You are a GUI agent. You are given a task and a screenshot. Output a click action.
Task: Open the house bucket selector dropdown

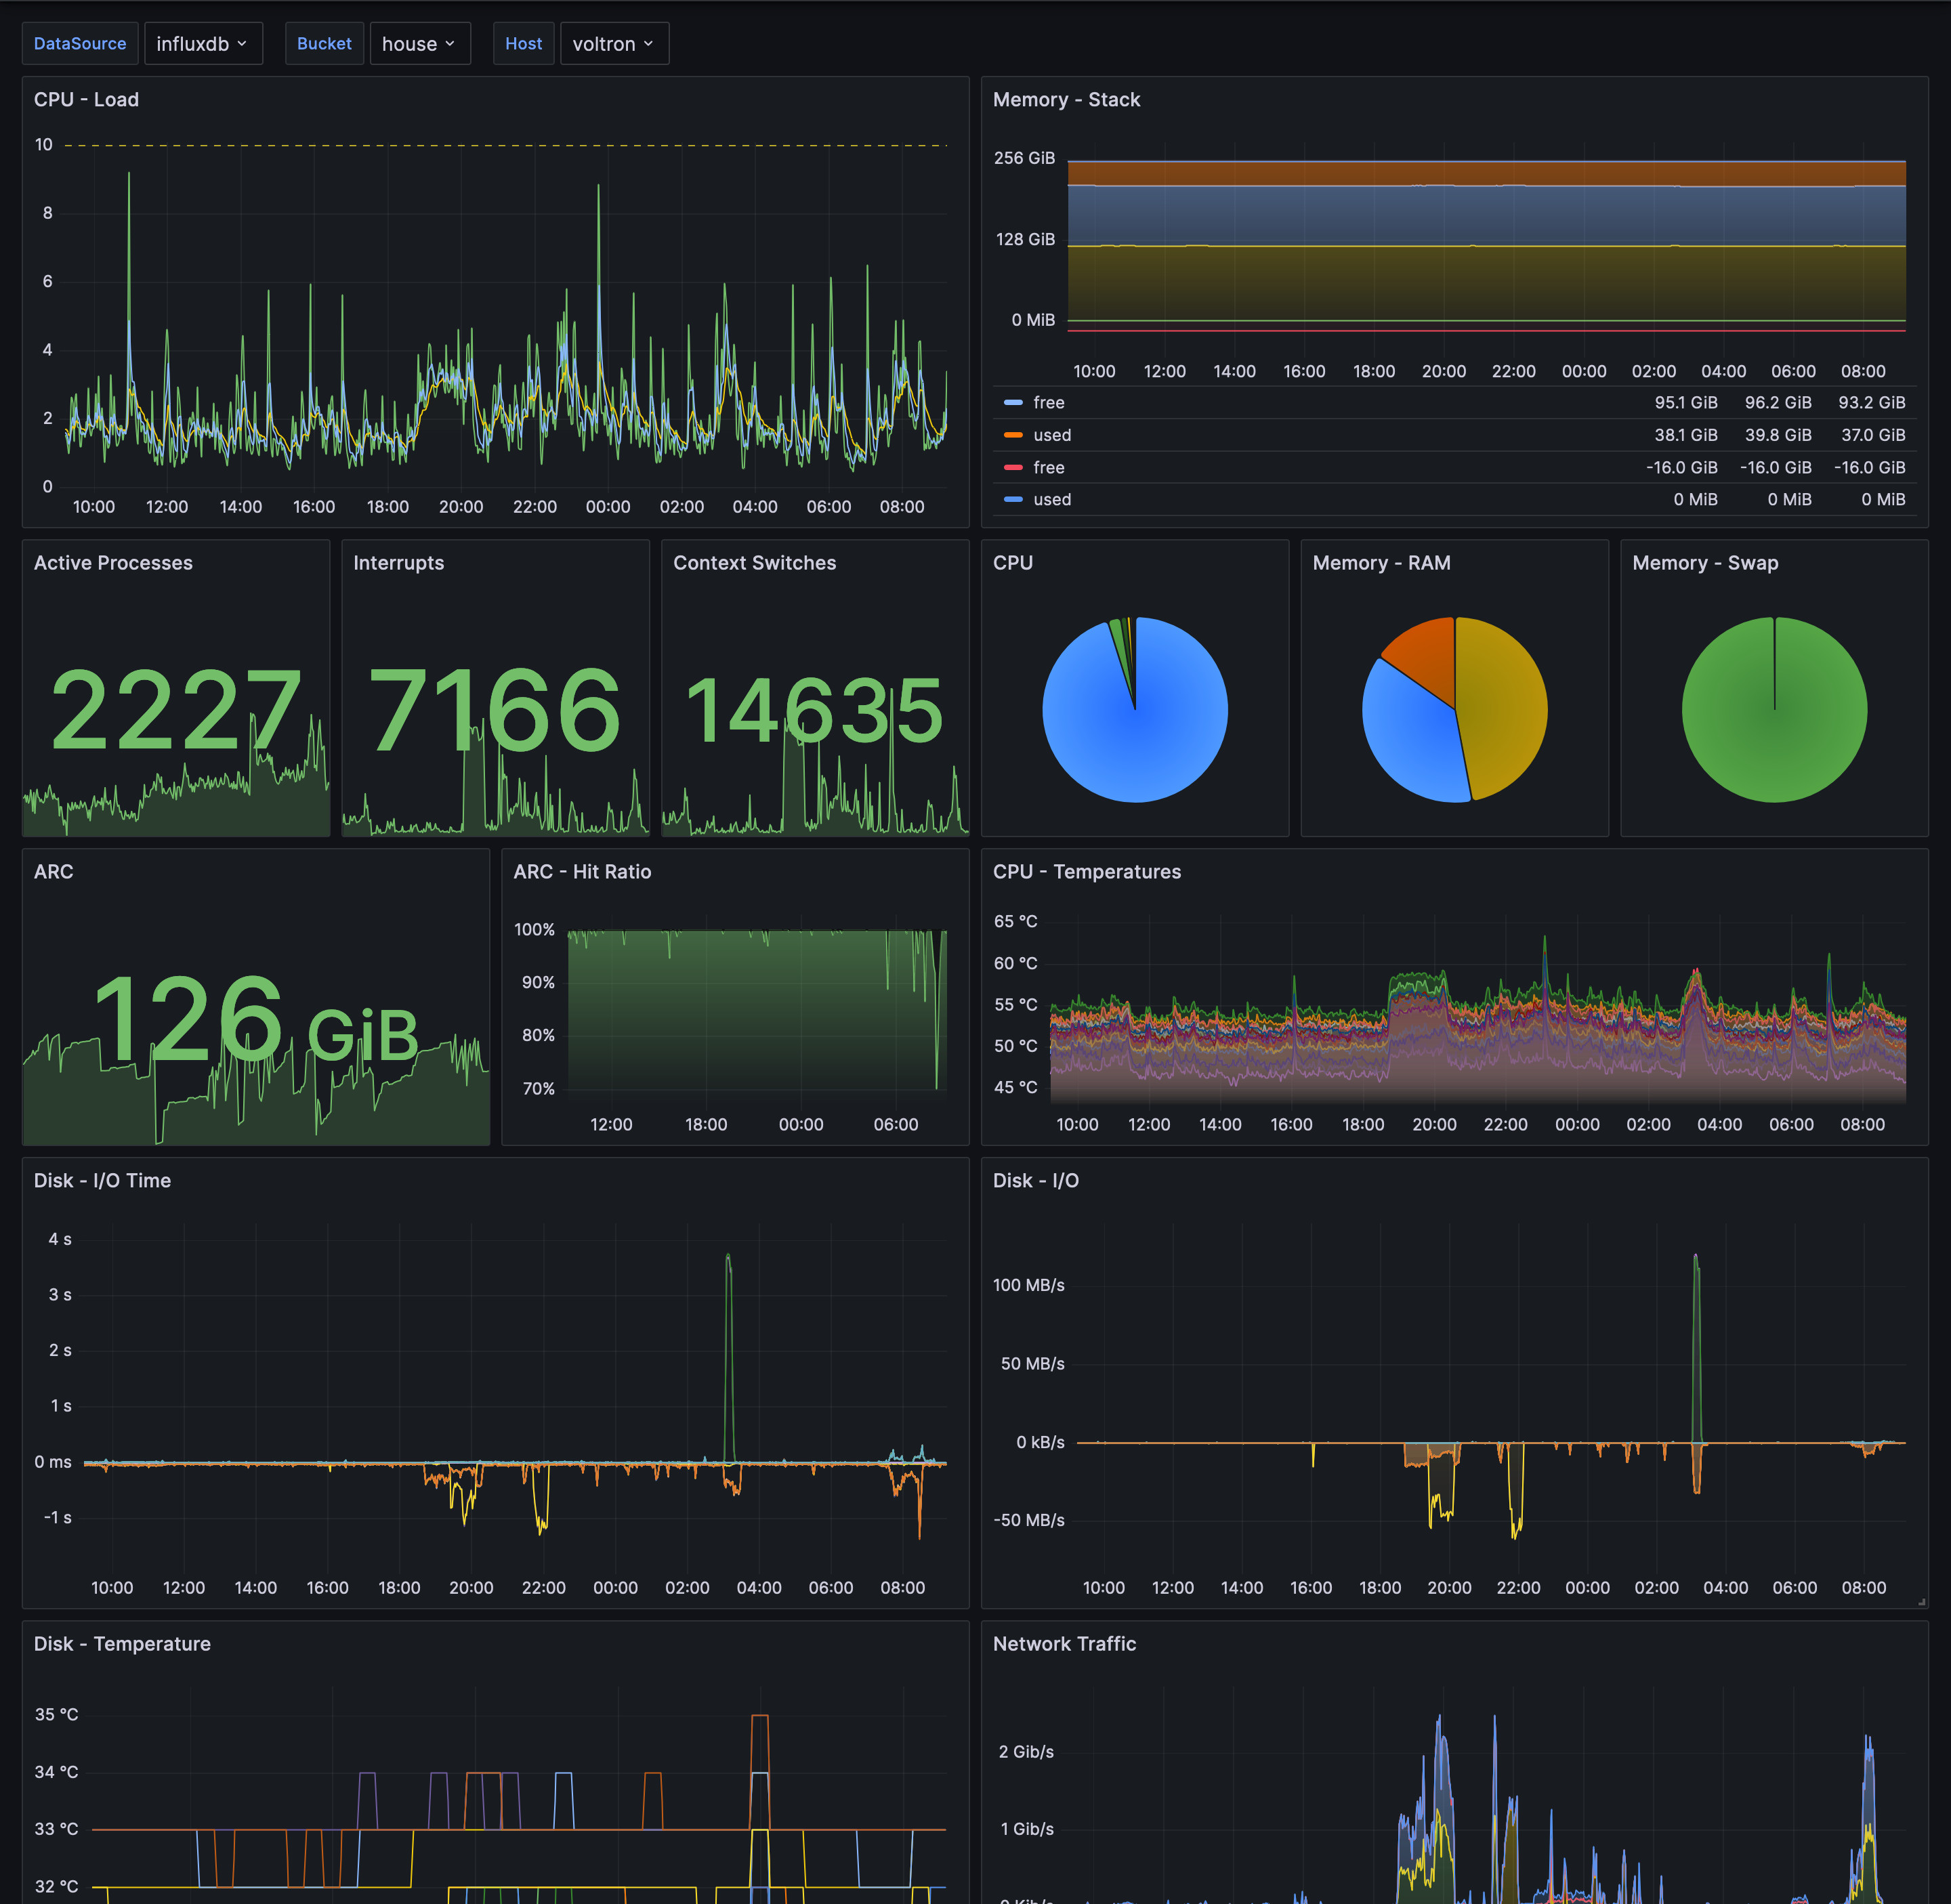coord(420,43)
